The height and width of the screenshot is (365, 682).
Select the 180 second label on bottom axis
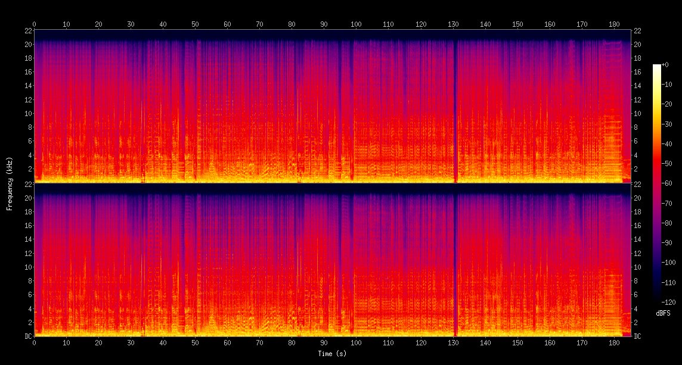[614, 343]
